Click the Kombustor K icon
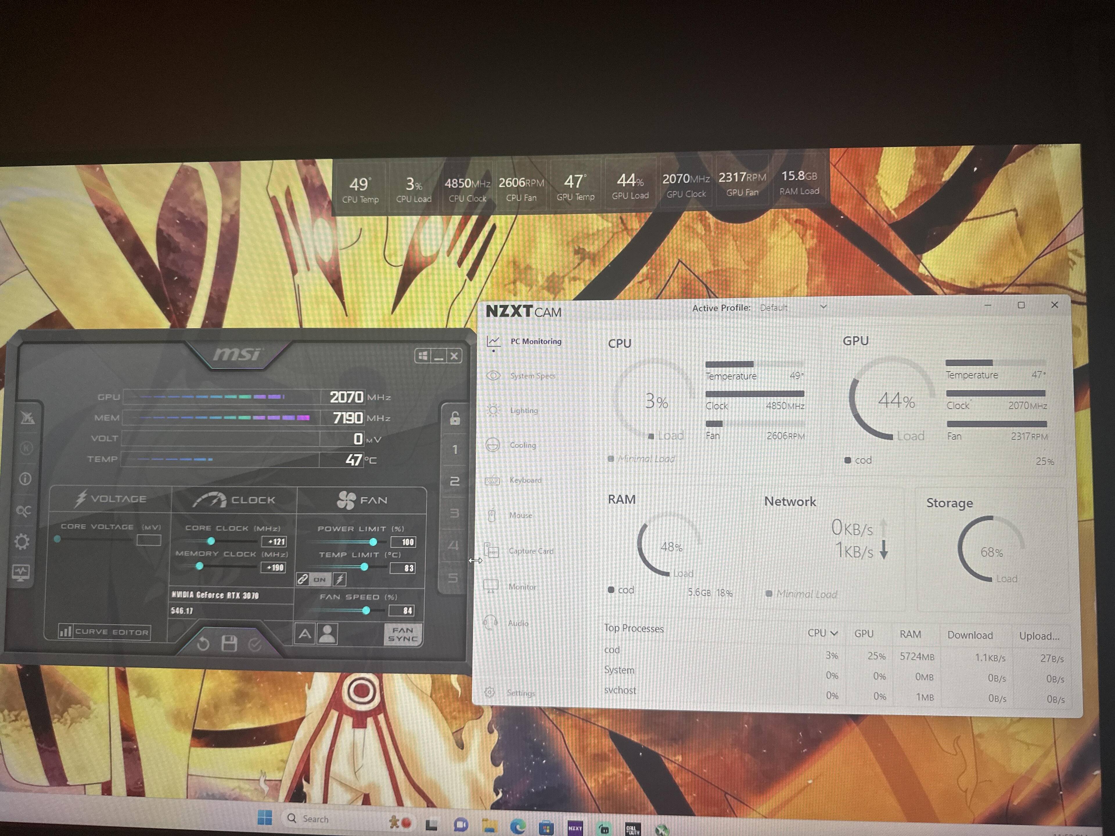Viewport: 1115px width, 836px height. tap(26, 448)
